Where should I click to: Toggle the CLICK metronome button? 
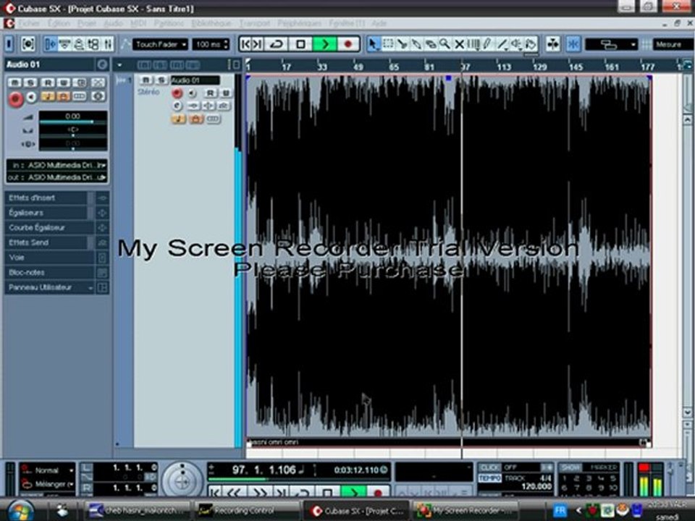pyautogui.click(x=489, y=468)
